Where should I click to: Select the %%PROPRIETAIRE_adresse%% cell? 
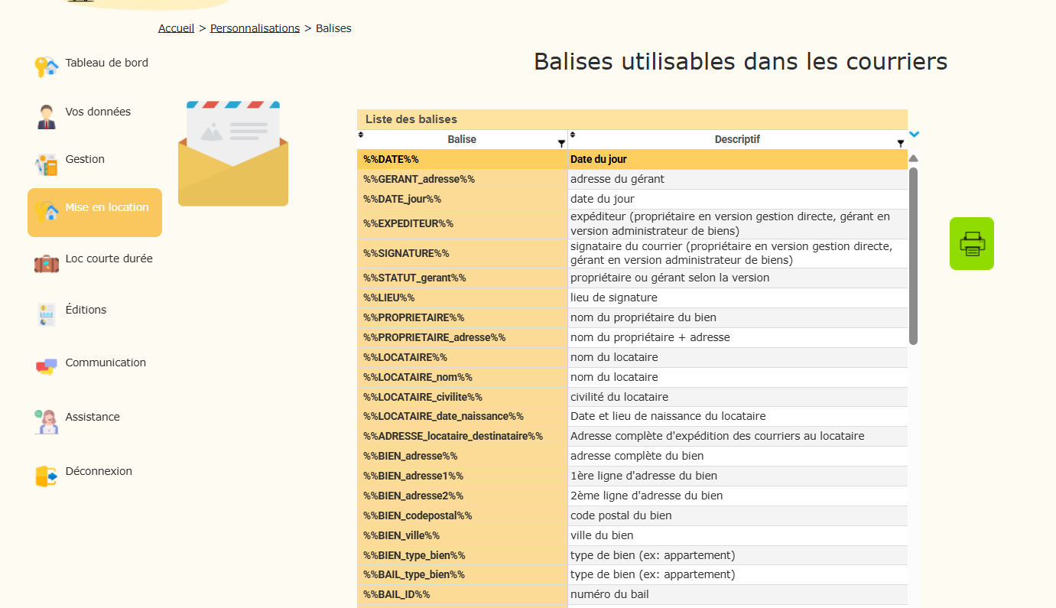[462, 337]
